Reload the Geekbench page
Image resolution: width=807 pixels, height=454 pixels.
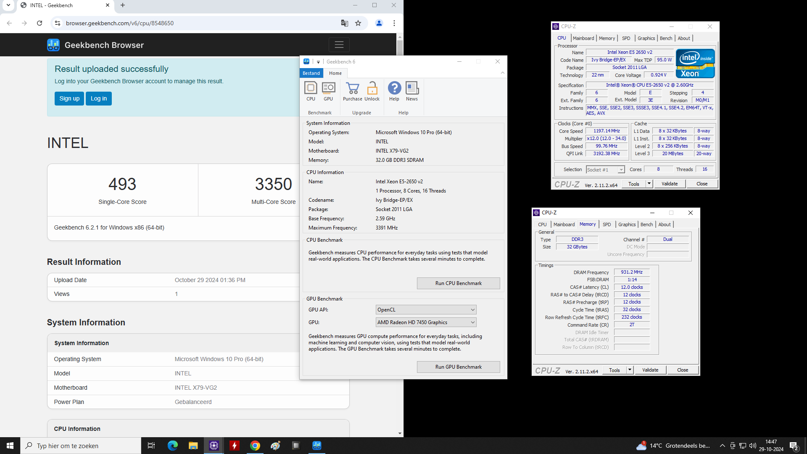pyautogui.click(x=40, y=23)
